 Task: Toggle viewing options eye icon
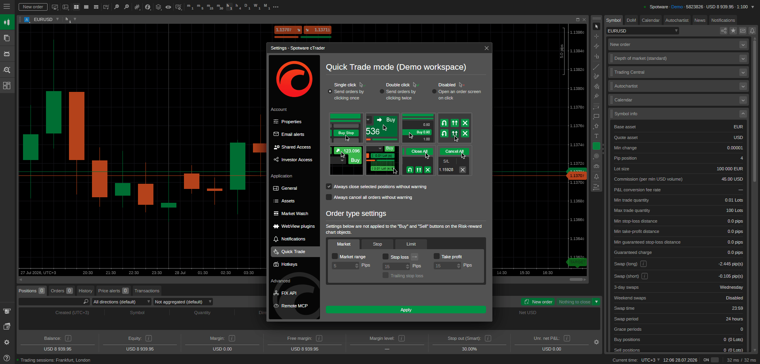coord(168,7)
